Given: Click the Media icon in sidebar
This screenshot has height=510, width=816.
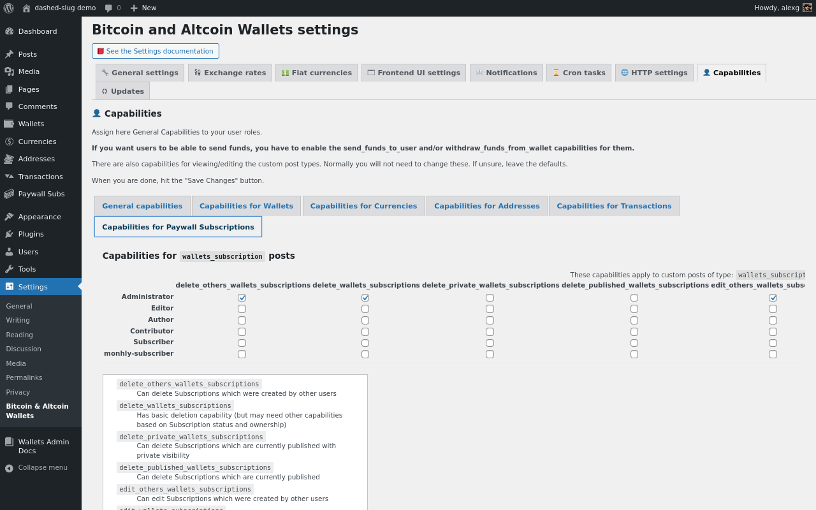Looking at the screenshot, I should point(9,71).
